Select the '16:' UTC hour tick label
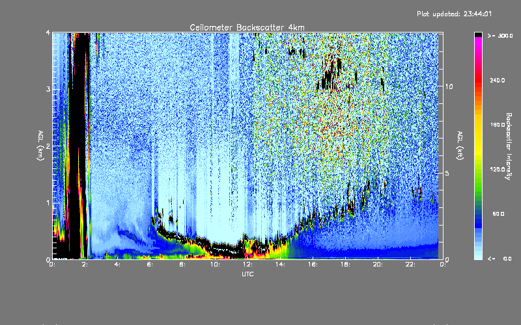 (313, 265)
